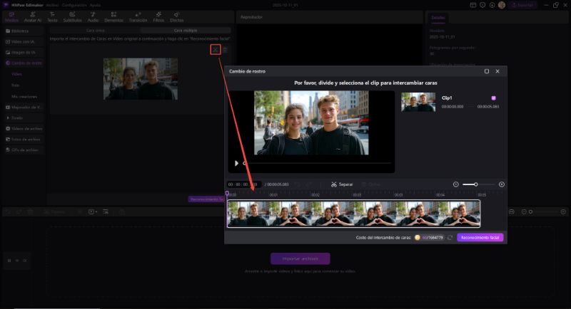The width and height of the screenshot is (571, 309).
Task: Click the zoom out minus icon
Action: click(455, 184)
